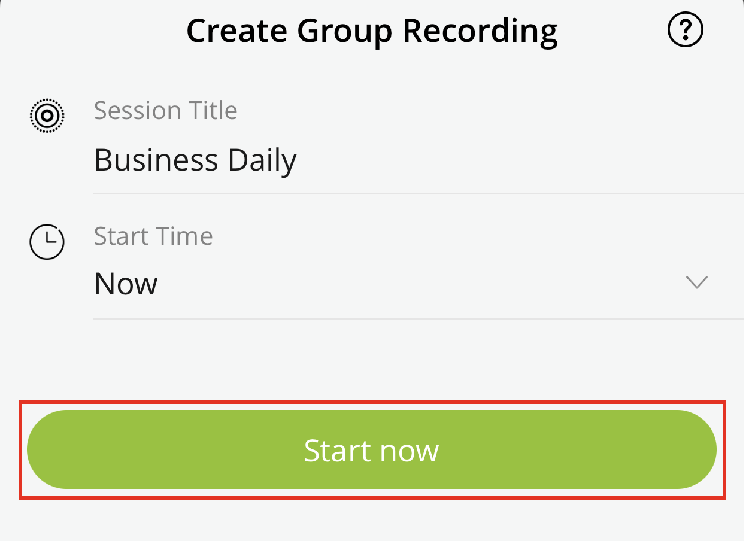This screenshot has width=749, height=541.
Task: Click the Create Group Recording heading
Action: coord(371,31)
